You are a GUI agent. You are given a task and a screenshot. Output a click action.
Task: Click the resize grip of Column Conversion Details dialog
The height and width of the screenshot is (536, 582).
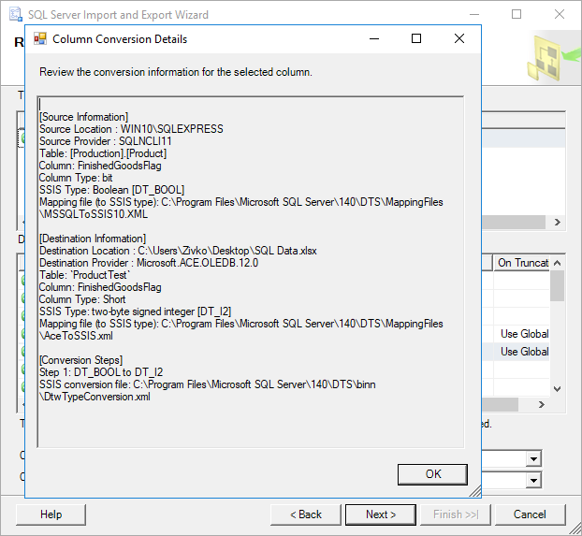click(x=475, y=491)
